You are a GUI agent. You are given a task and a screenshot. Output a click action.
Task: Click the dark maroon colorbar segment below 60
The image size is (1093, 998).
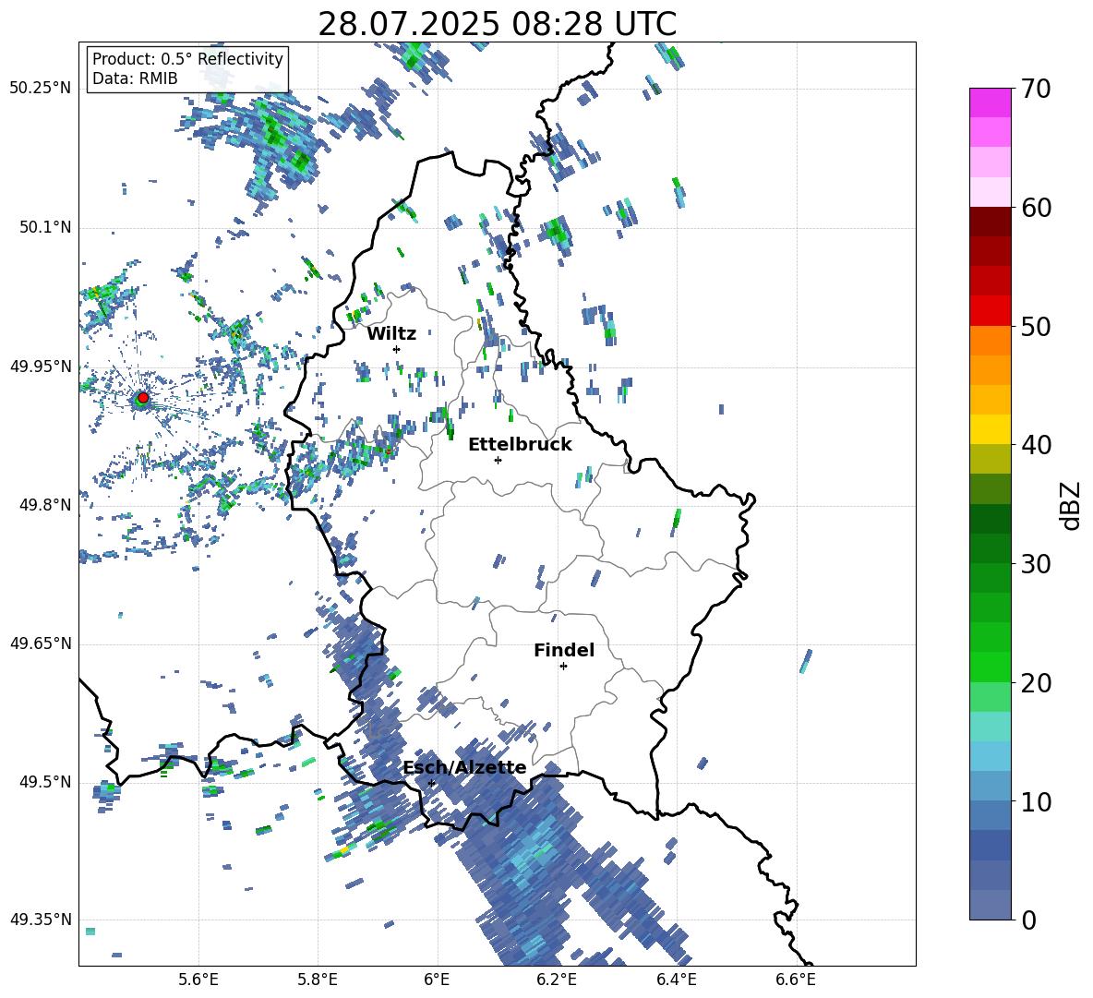click(x=990, y=222)
